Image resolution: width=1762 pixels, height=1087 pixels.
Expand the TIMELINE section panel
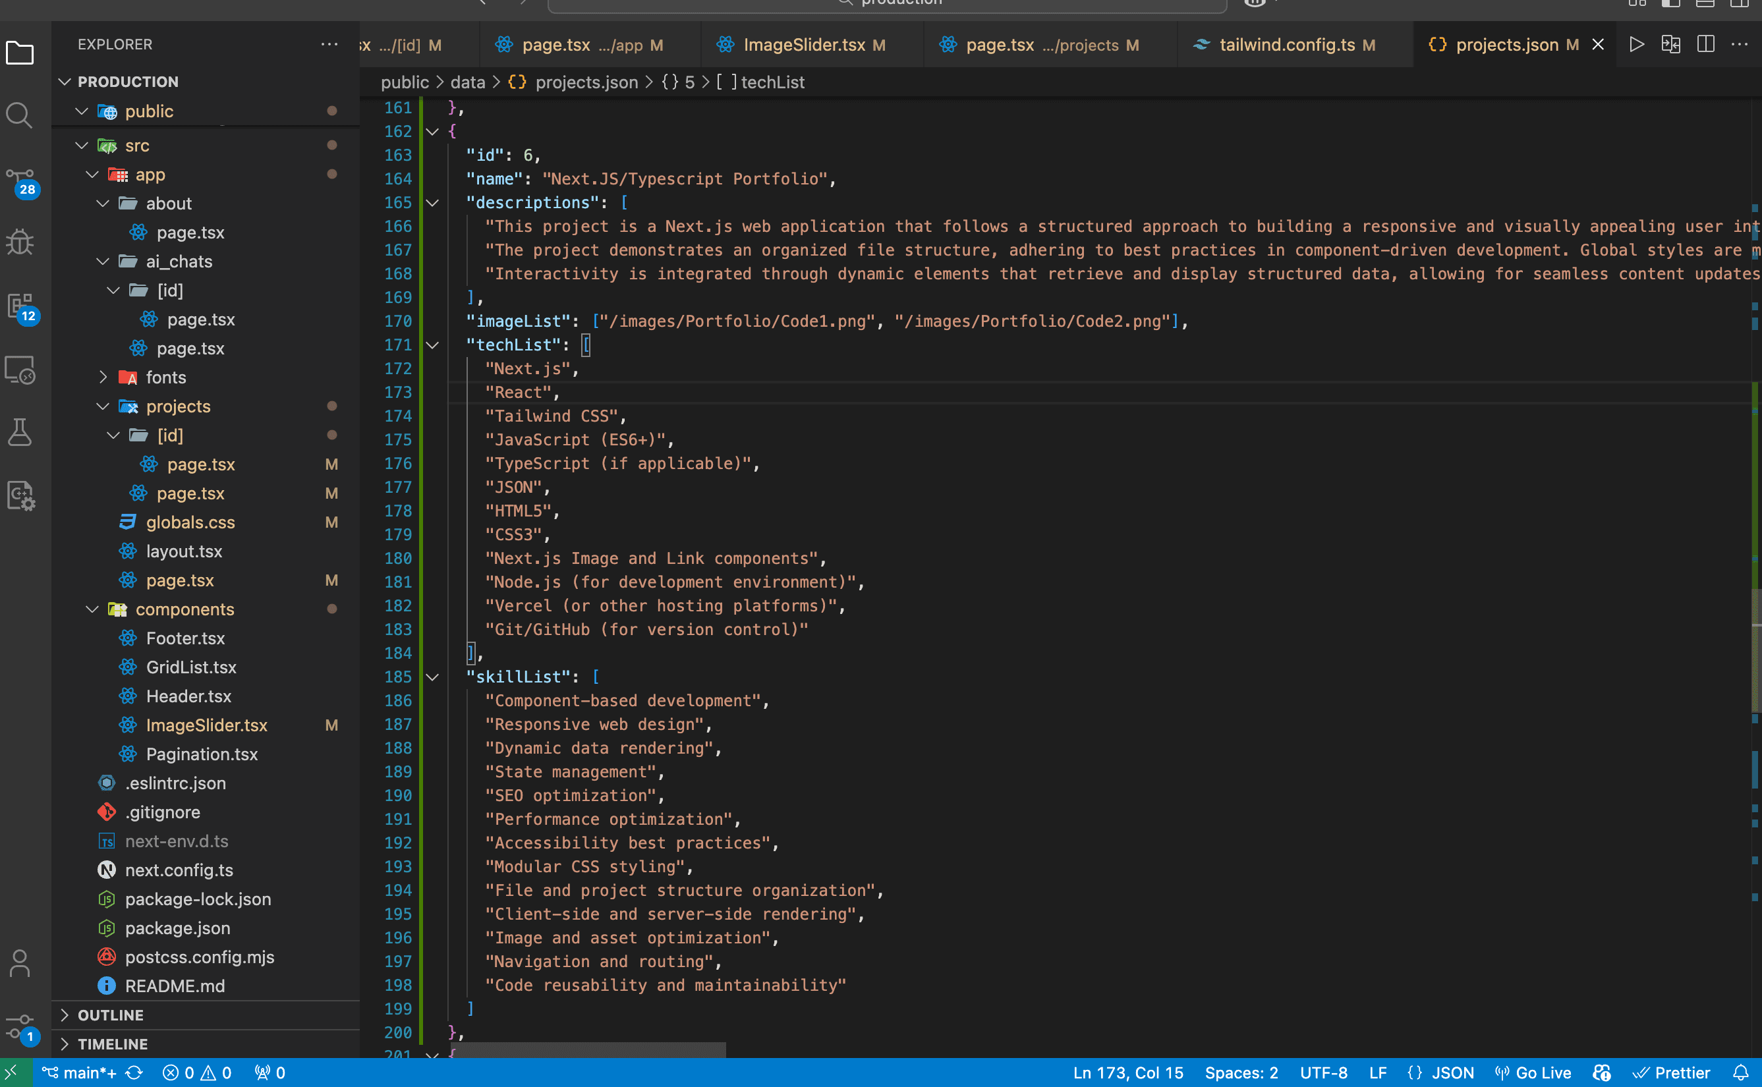pyautogui.click(x=111, y=1044)
